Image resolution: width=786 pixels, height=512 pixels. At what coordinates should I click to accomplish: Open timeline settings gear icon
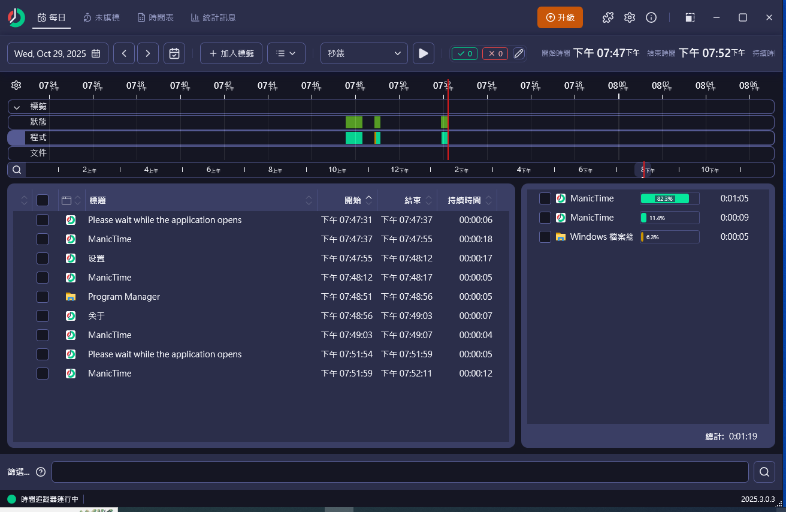pos(16,85)
